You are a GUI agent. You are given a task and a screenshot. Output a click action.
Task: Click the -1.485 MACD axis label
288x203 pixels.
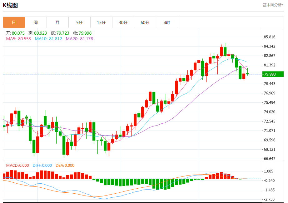click(x=269, y=190)
